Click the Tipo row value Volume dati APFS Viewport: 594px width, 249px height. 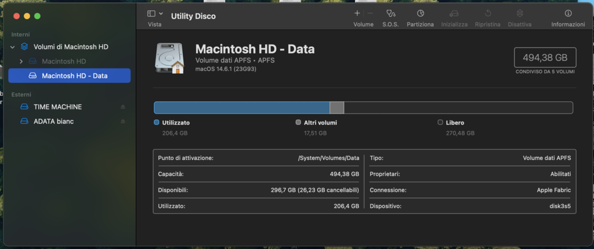pyautogui.click(x=546, y=158)
